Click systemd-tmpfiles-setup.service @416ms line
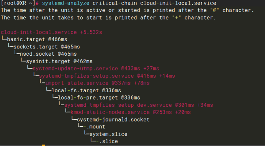 pyautogui.click(x=107, y=76)
